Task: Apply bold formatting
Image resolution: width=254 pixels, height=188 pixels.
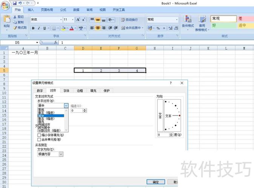Action: click(33, 28)
